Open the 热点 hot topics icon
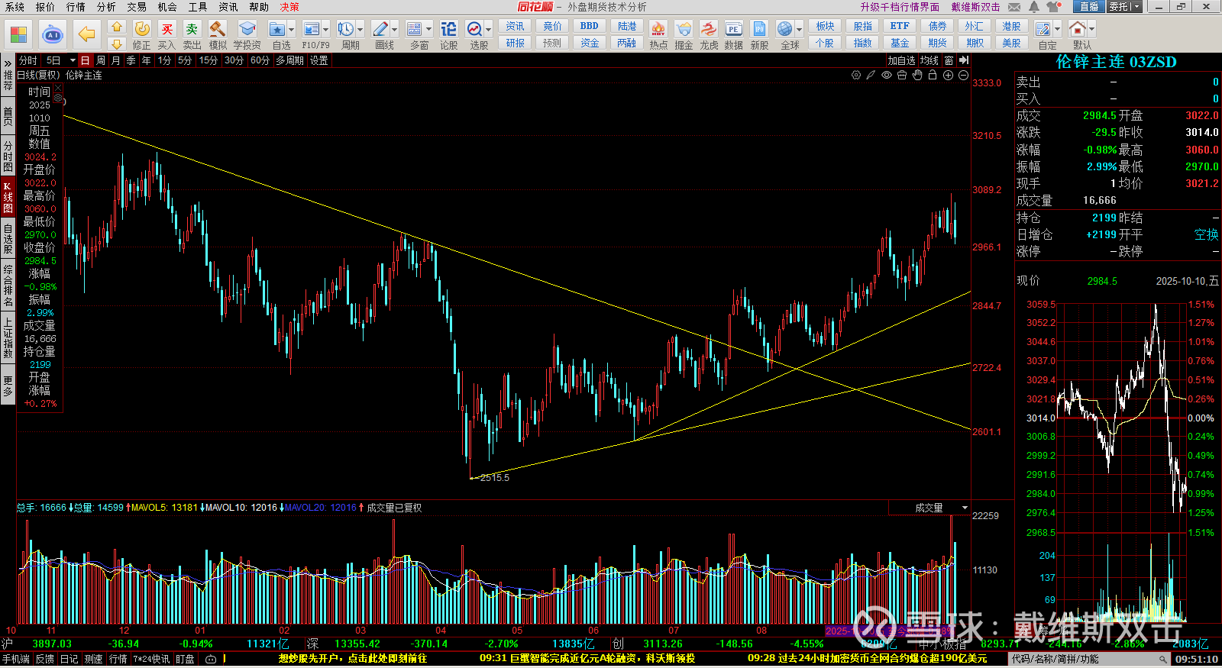Viewport: 1222px width, 668px height. [658, 35]
